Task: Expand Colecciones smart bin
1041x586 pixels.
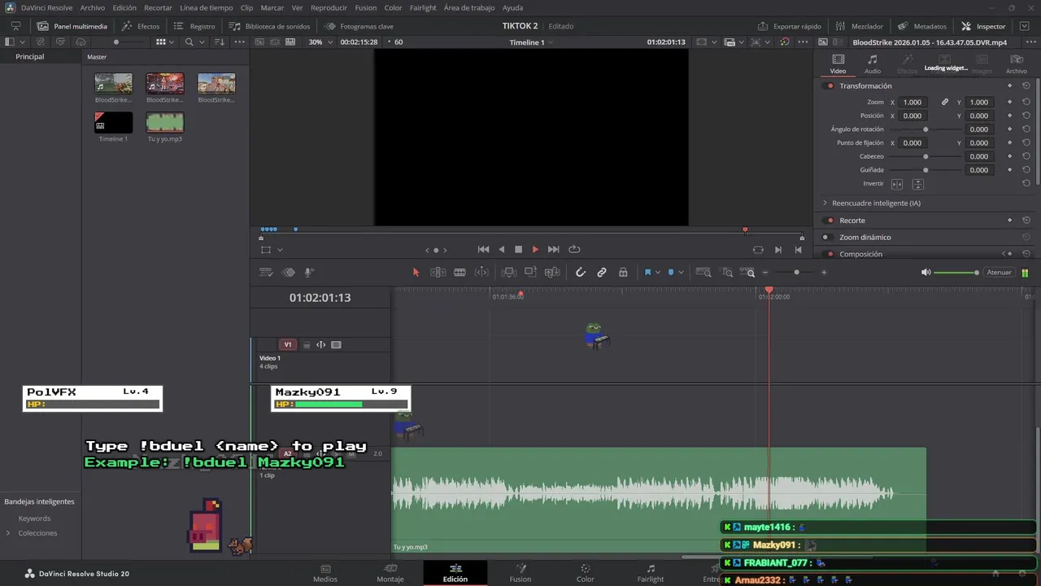Action: pos(8,533)
